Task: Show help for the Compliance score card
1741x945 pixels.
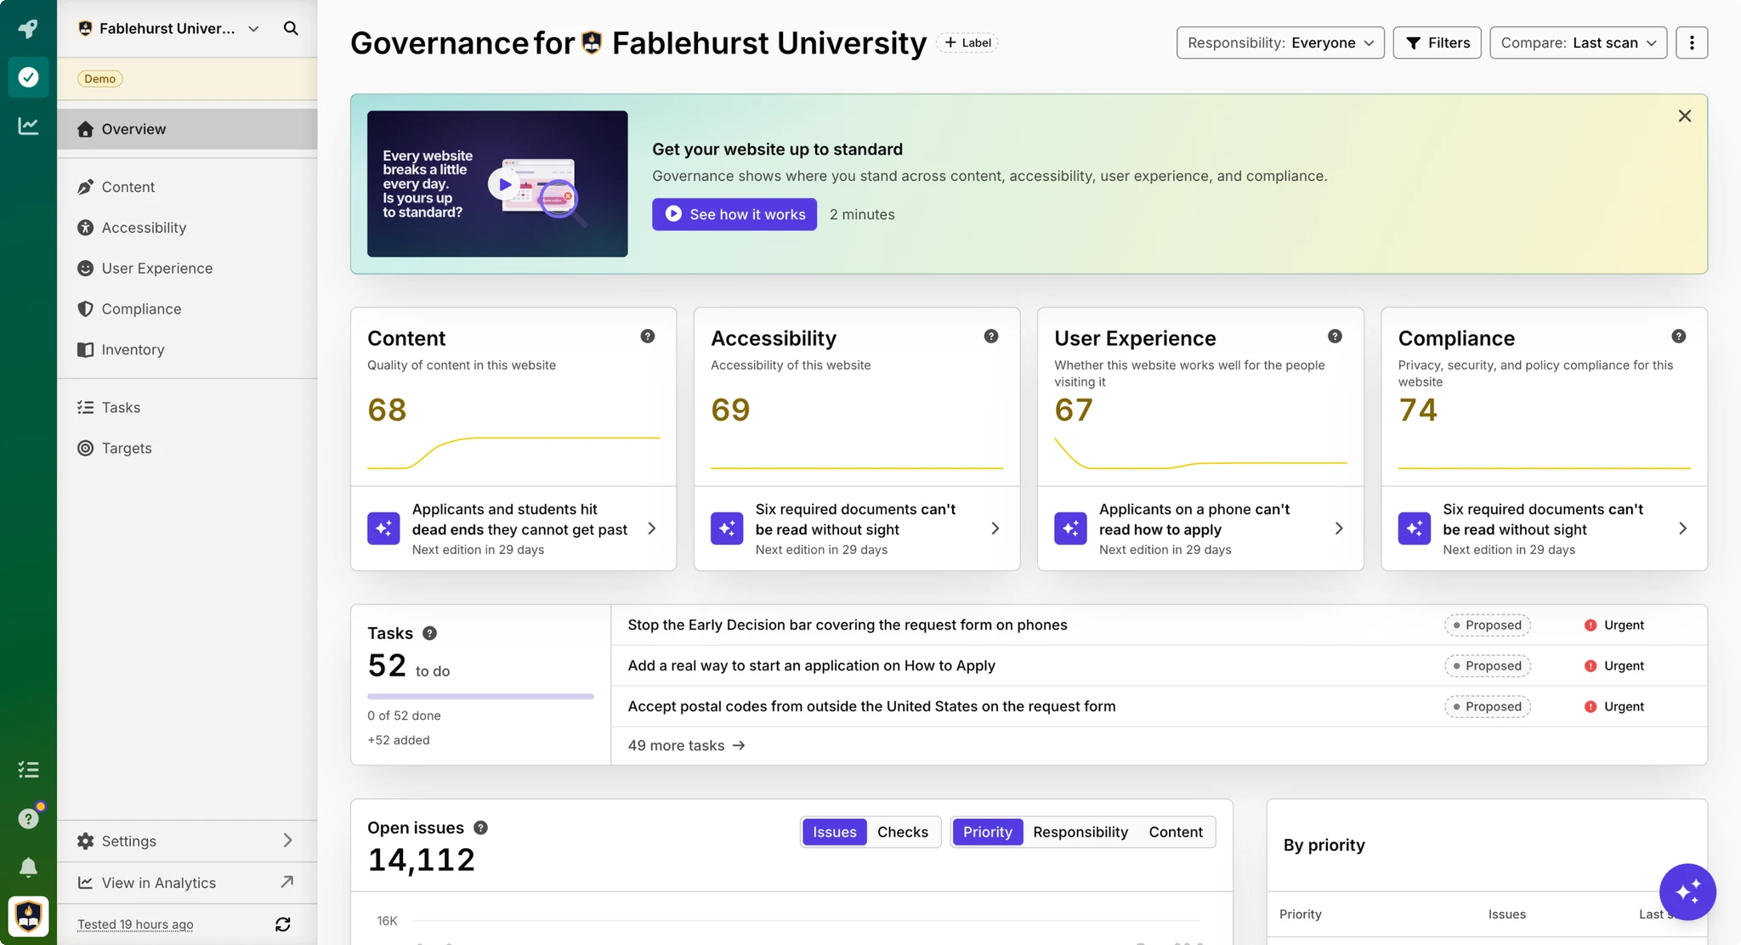Action: pos(1679,337)
